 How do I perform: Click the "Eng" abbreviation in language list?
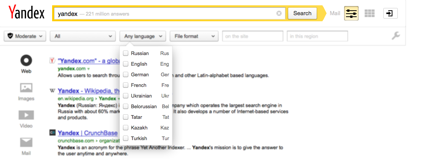164,64
